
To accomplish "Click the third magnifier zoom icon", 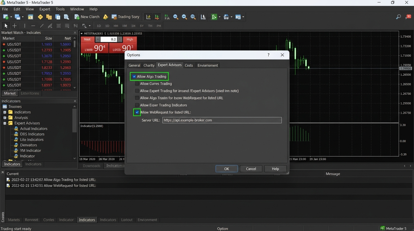I will (x=193, y=17).
